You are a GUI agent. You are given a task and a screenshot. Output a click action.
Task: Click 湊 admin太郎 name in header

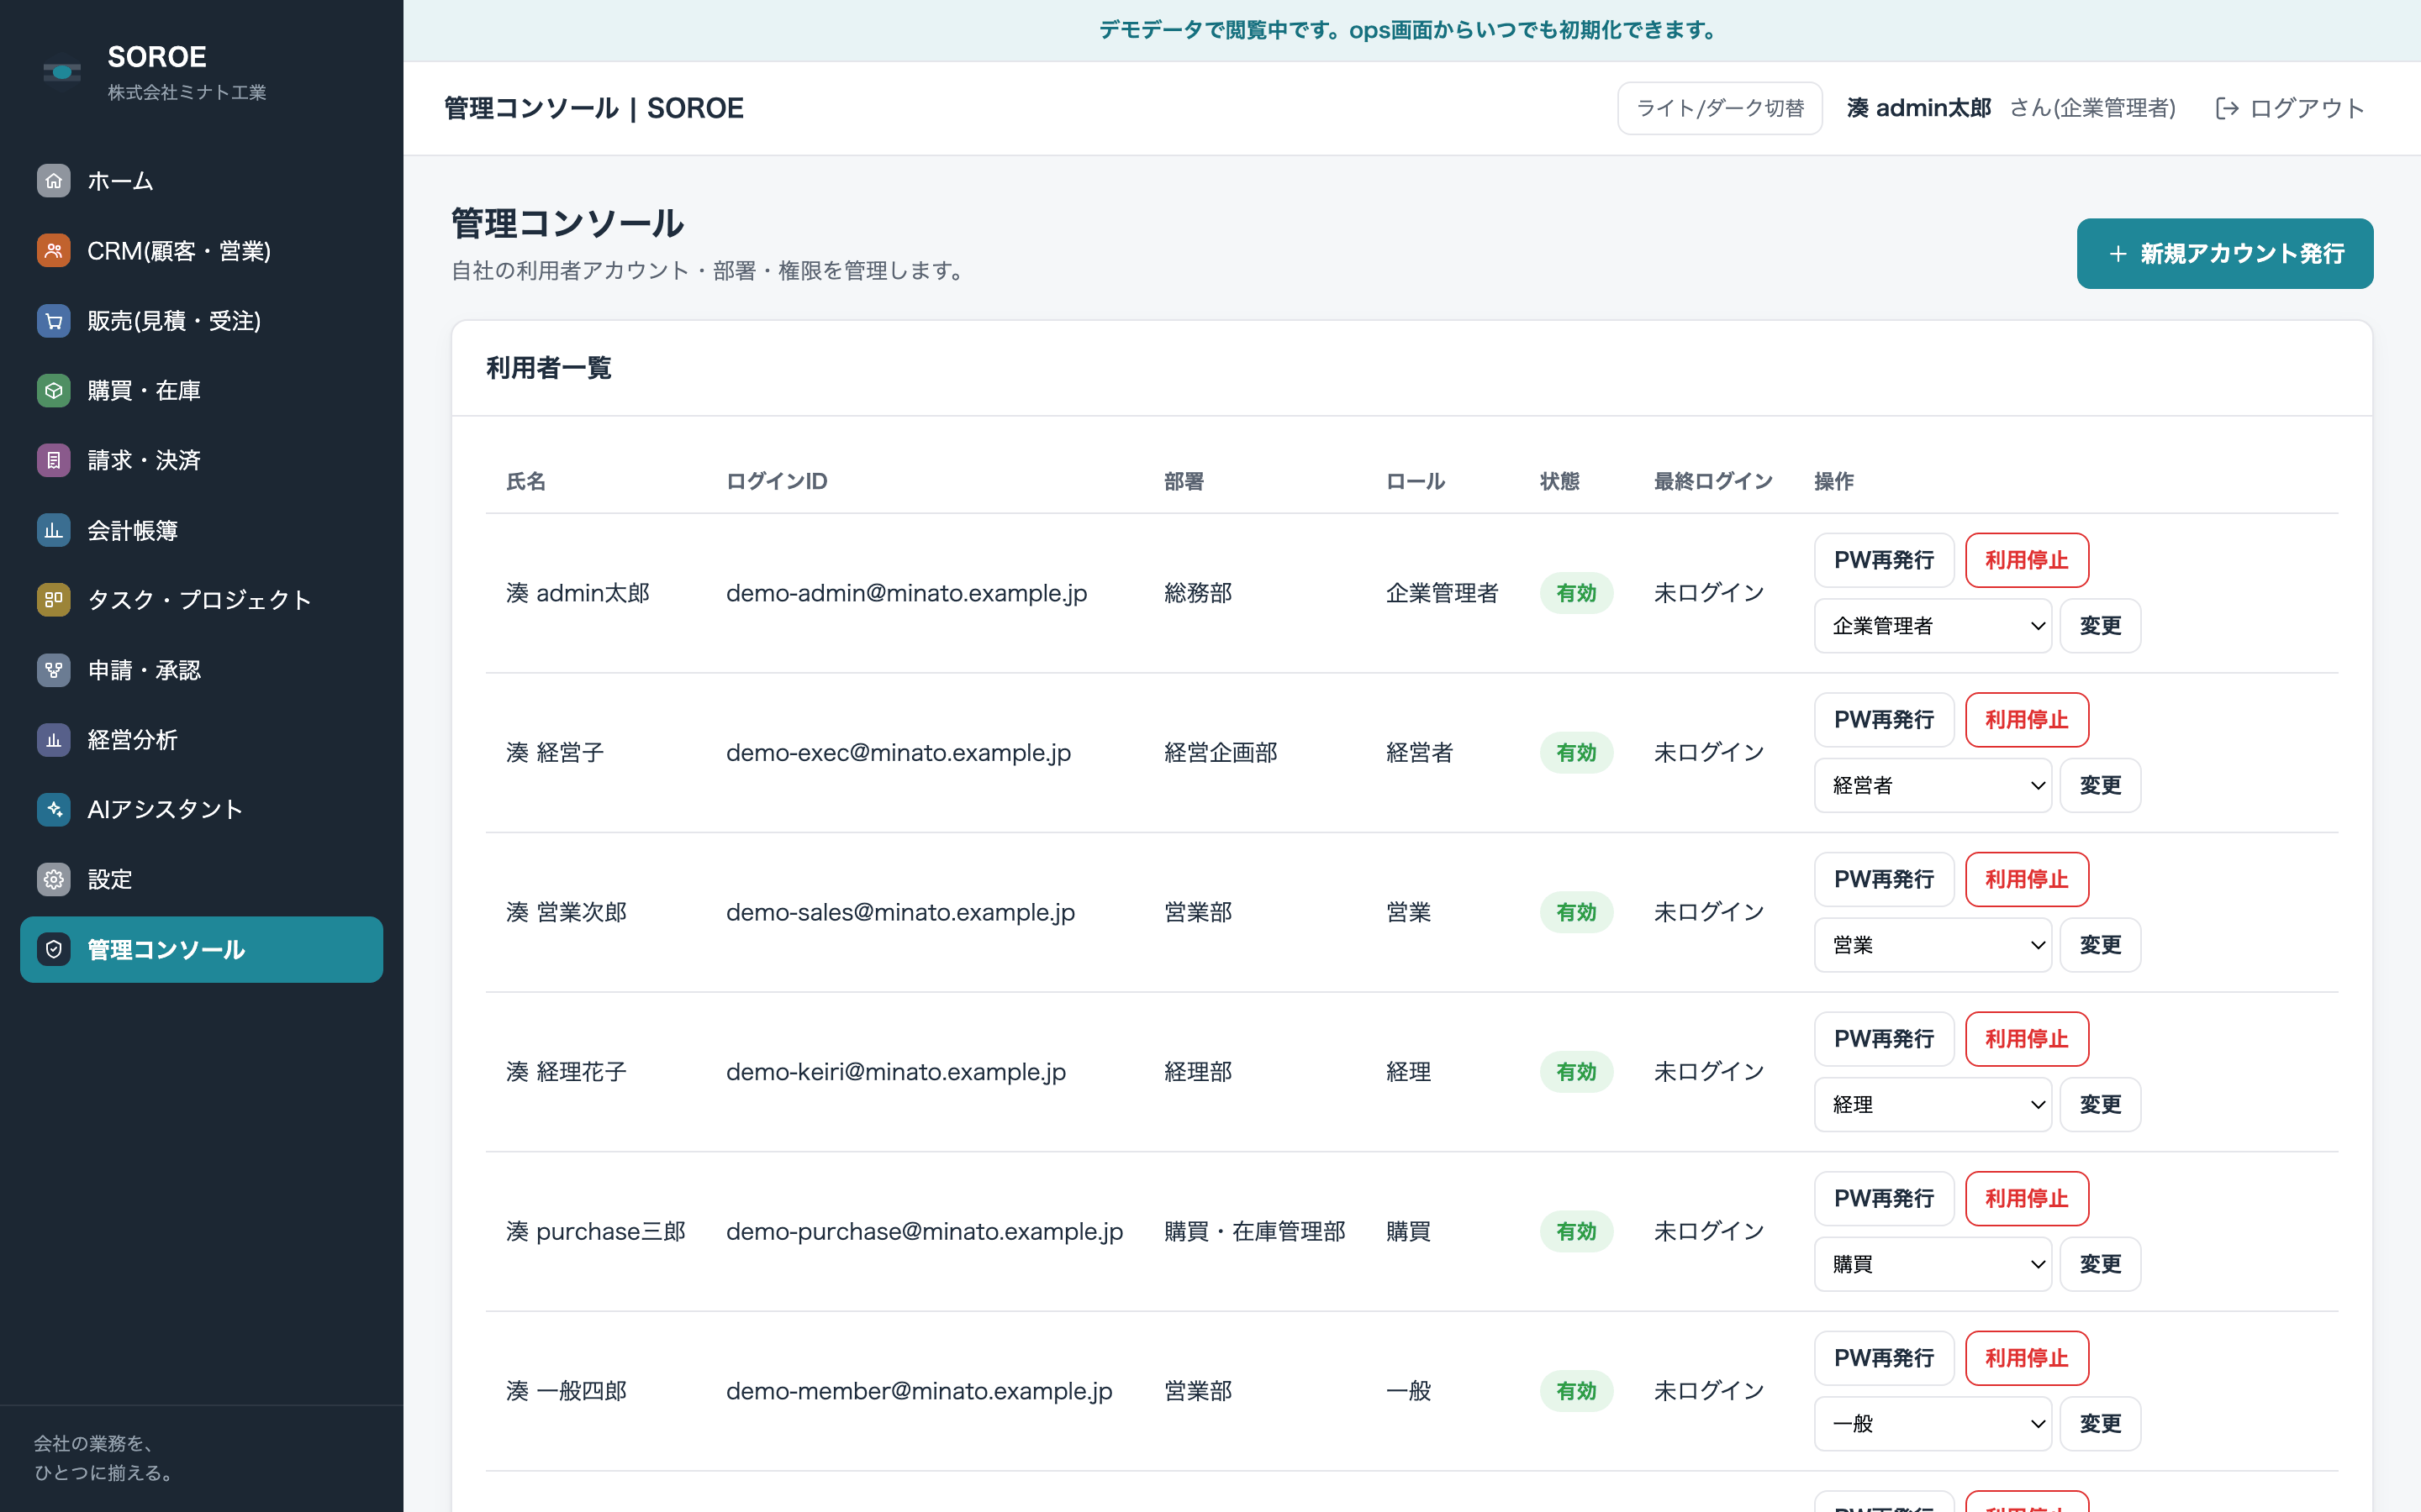[x=1919, y=108]
